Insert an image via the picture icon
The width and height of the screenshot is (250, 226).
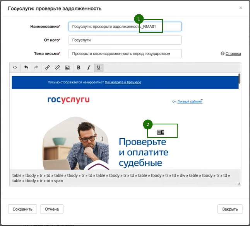tap(67, 68)
